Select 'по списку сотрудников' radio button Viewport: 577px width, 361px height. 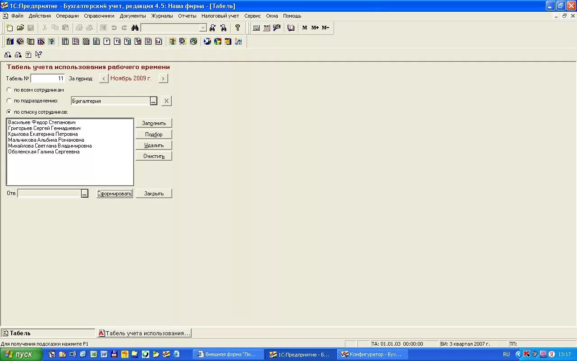[9, 112]
